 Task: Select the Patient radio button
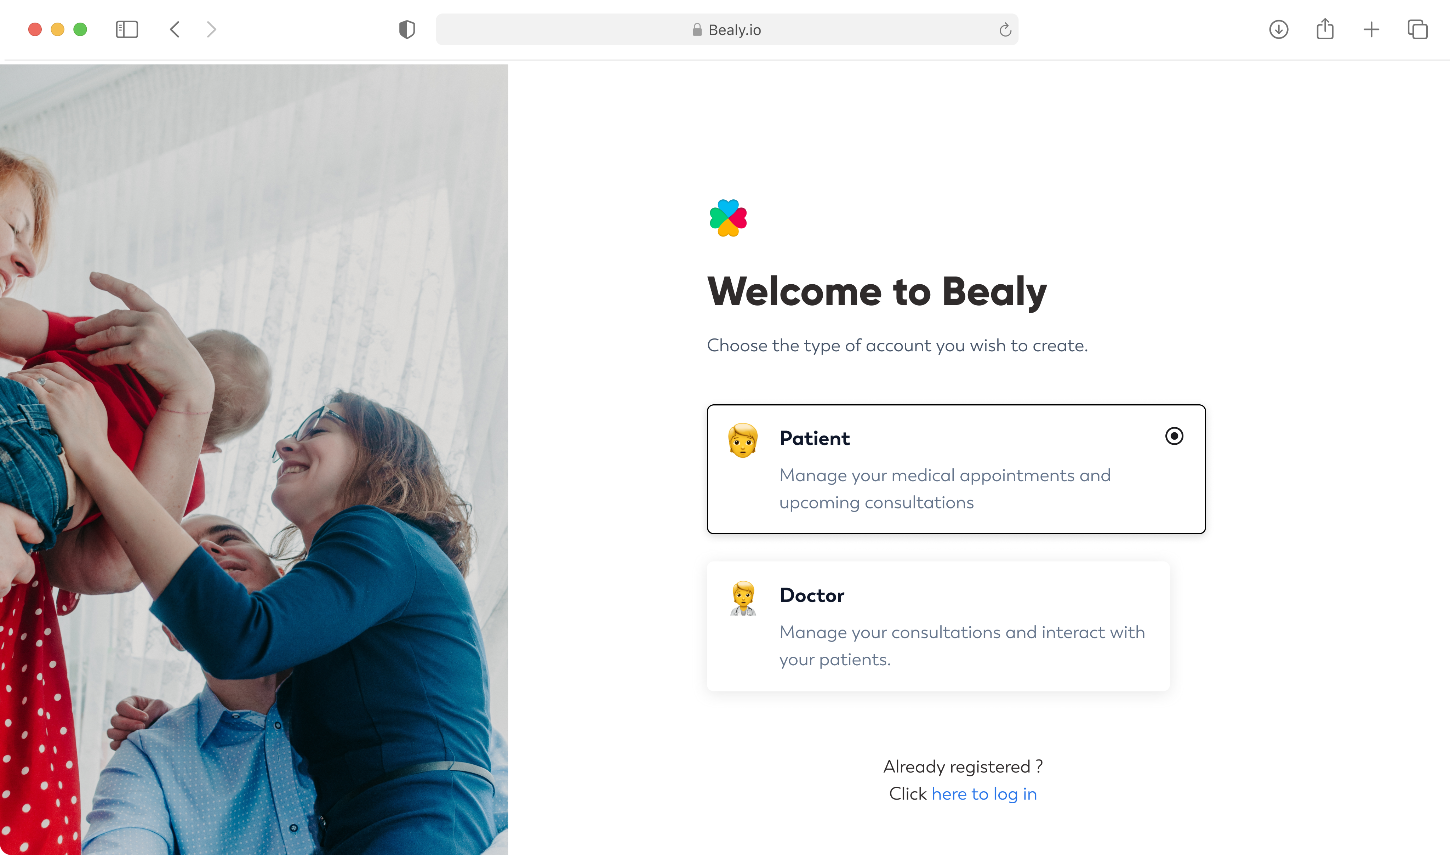point(1174,436)
